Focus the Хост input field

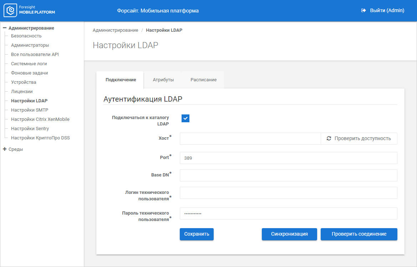(x=250, y=139)
